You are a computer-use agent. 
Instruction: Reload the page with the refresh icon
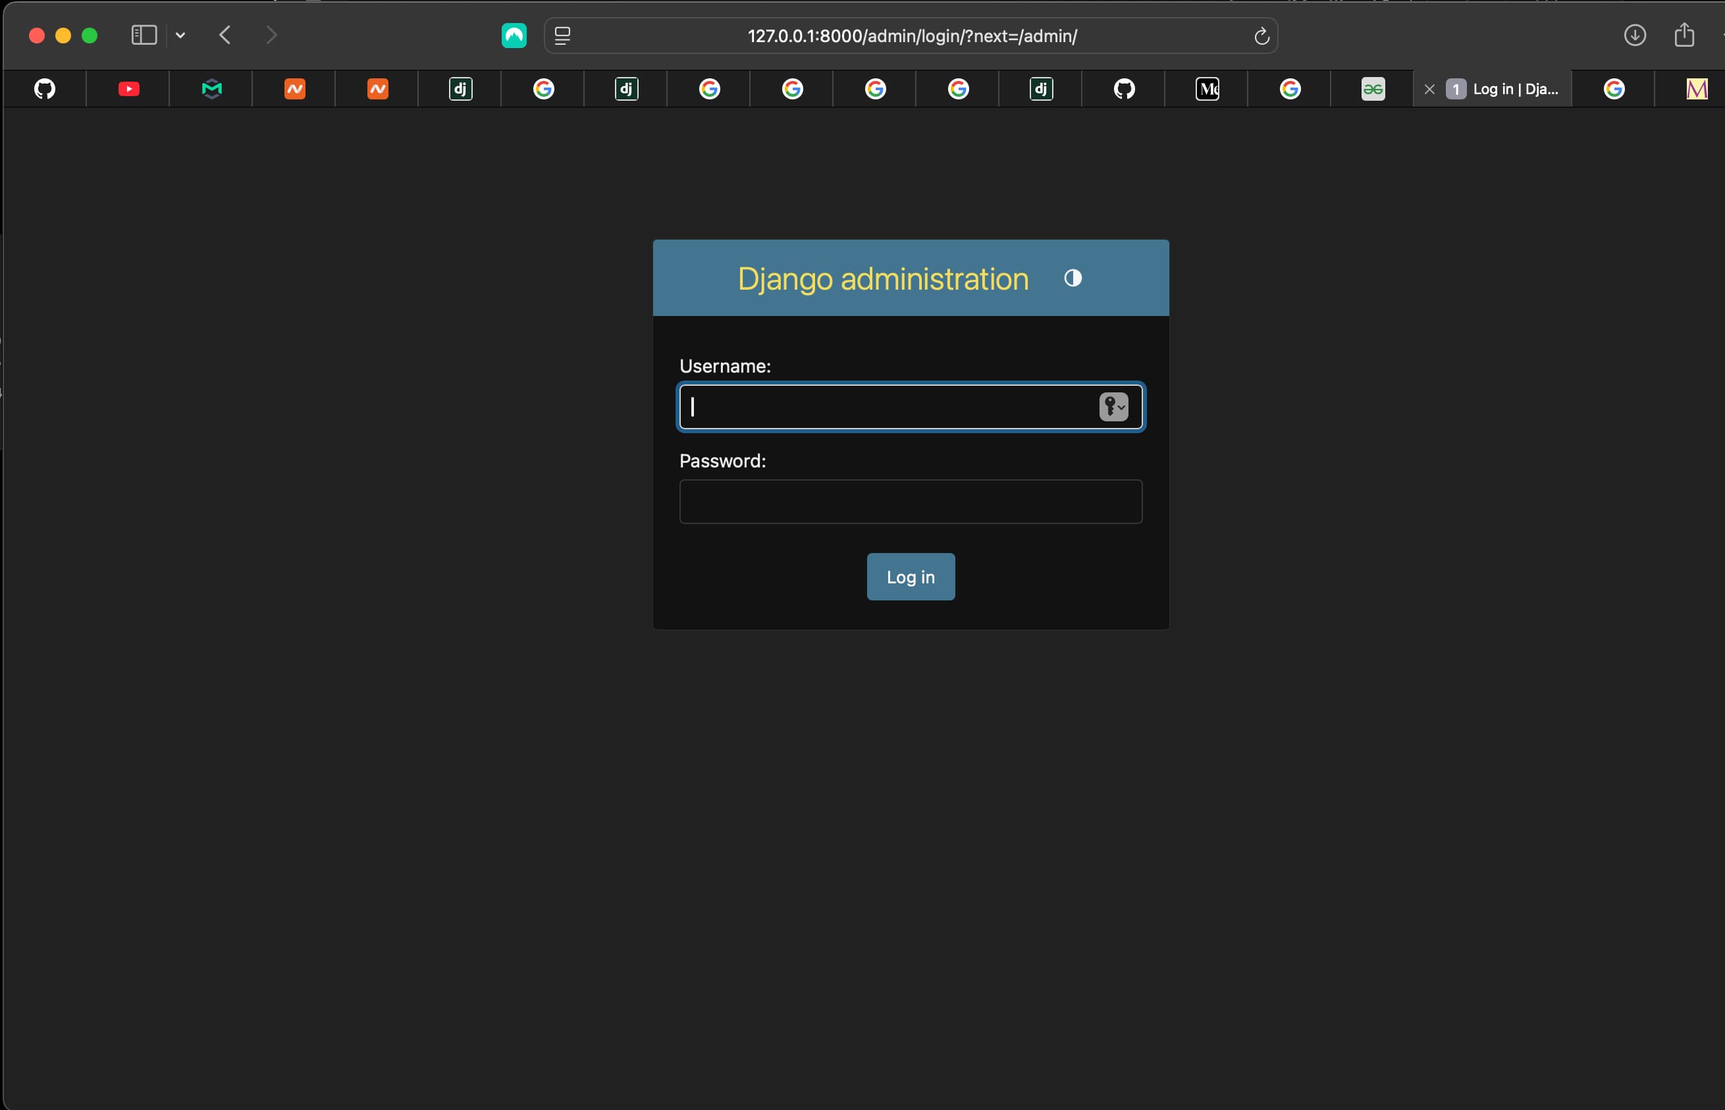[x=1261, y=36]
